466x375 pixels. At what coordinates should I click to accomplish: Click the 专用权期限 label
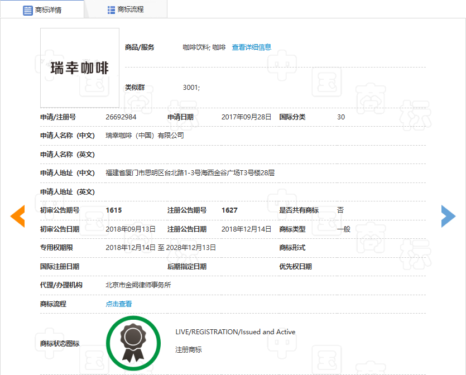[x=56, y=248]
